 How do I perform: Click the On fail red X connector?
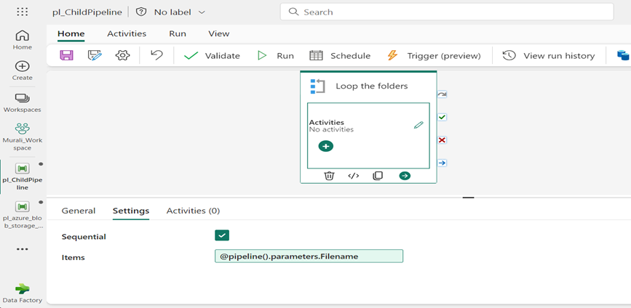442,139
